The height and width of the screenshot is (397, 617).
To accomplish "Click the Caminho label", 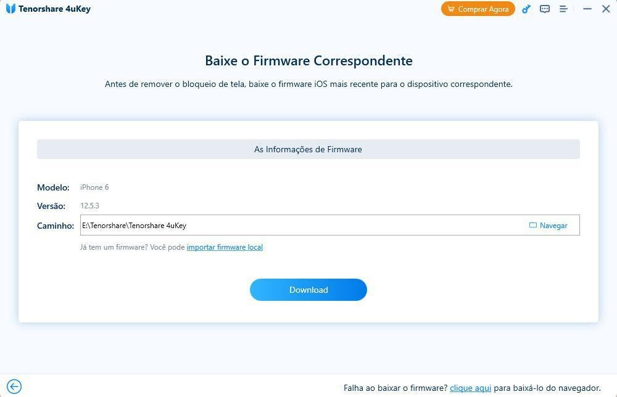I will click(56, 226).
